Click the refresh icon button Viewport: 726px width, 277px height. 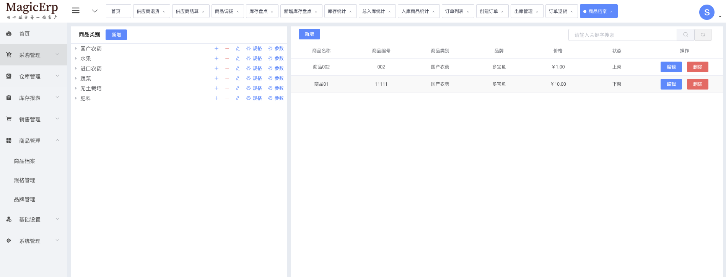point(703,35)
